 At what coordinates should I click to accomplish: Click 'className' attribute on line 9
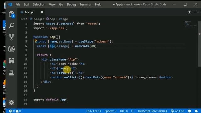click(58, 59)
